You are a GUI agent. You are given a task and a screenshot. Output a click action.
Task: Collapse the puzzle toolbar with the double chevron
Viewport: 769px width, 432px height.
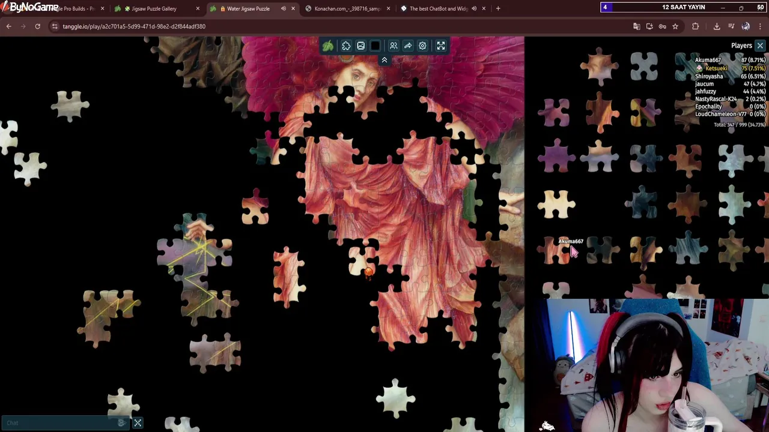tap(384, 60)
